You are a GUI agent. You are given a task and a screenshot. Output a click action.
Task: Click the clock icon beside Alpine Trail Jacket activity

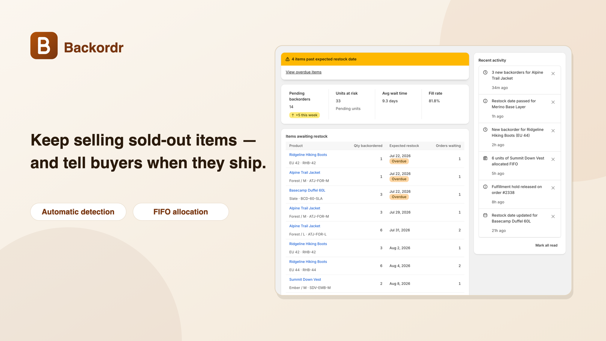pyautogui.click(x=485, y=72)
